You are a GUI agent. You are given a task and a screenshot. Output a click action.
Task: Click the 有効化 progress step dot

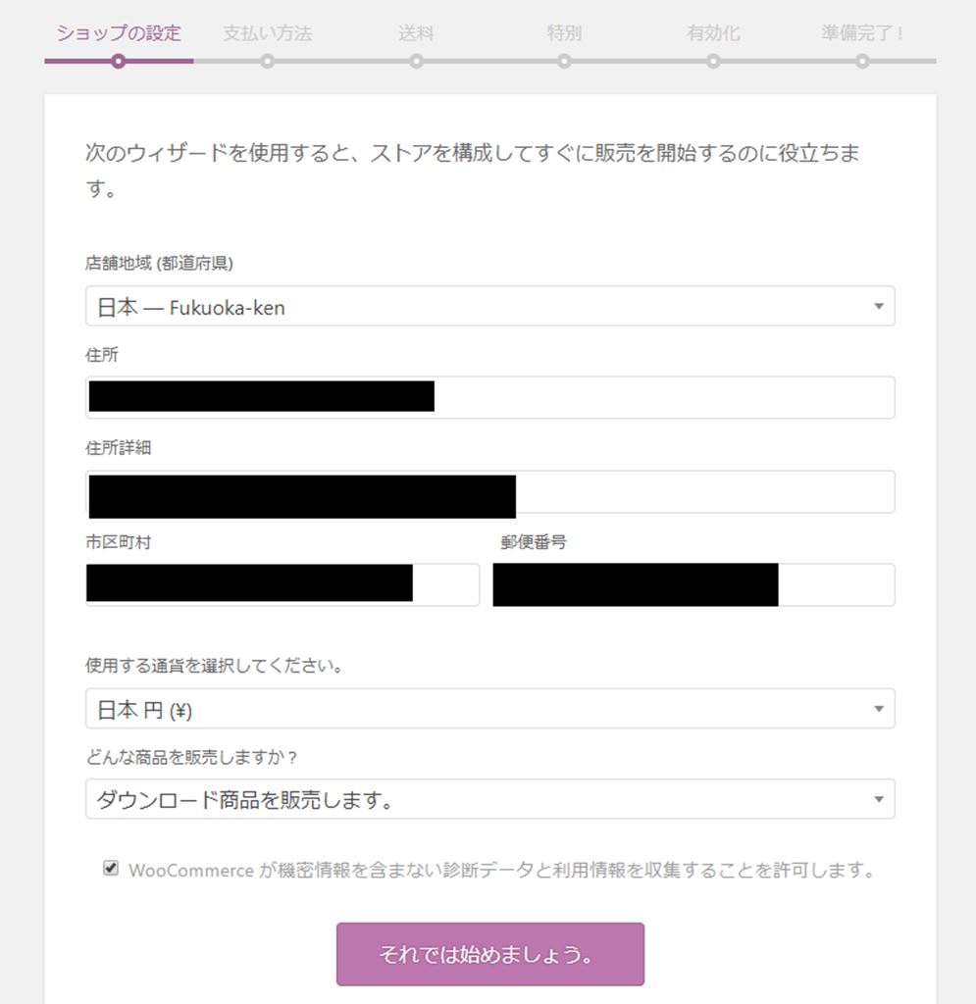pyautogui.click(x=713, y=61)
